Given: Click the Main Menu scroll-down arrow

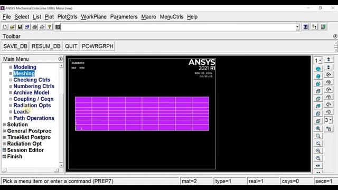Looking at the screenshot, I should 61,165.
